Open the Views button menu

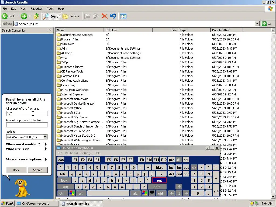pyautogui.click(x=124, y=16)
